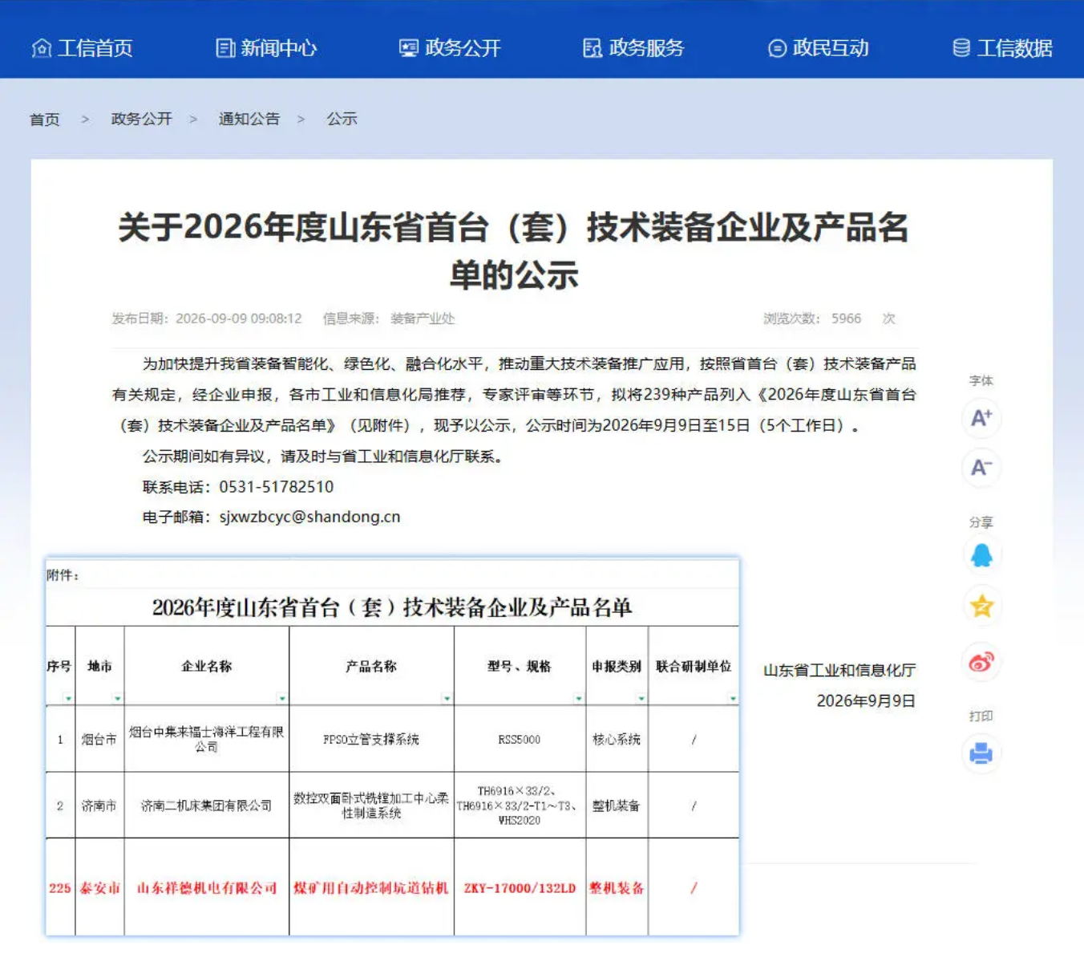Viewport: 1084px width, 958px height.
Task: Click the 济南二机床集团有限公司 company cell
Action: (206, 806)
